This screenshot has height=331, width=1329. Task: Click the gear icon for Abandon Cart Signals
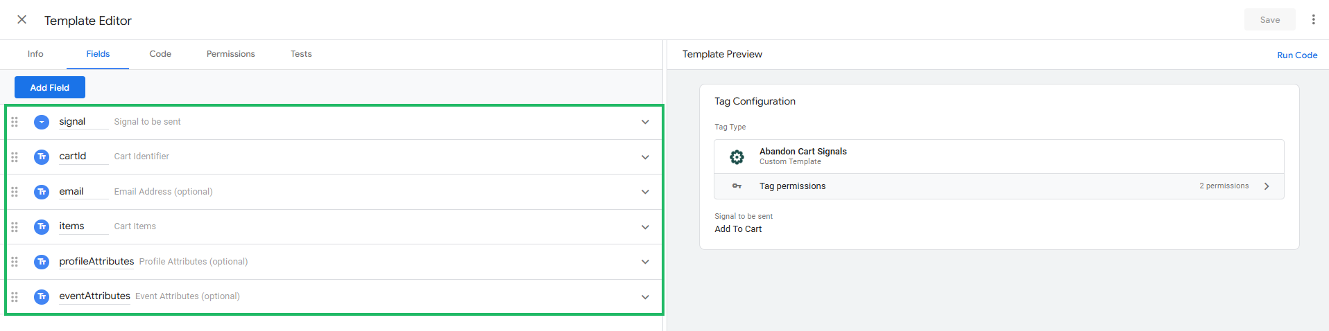tap(737, 156)
